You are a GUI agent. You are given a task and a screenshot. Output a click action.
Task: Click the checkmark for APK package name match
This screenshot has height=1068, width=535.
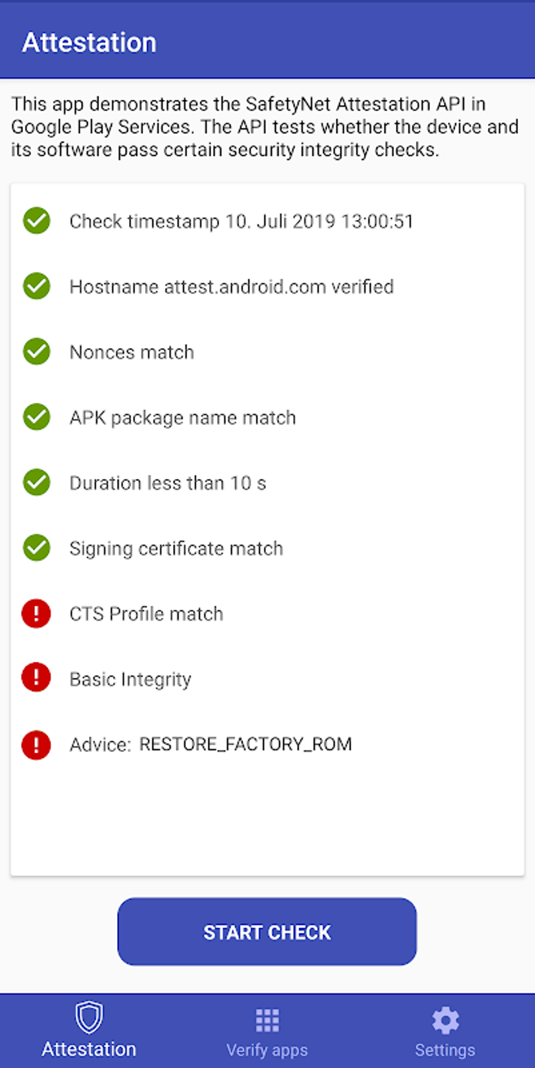click(x=36, y=417)
